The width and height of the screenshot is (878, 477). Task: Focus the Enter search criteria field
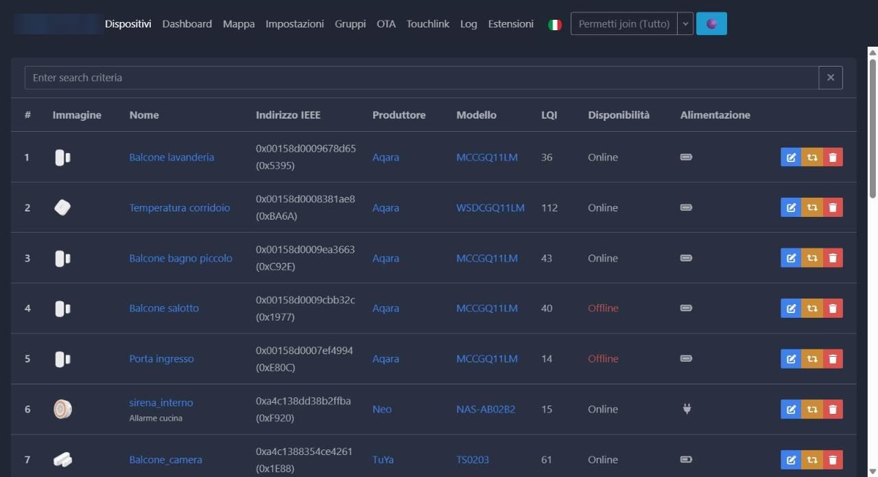422,78
